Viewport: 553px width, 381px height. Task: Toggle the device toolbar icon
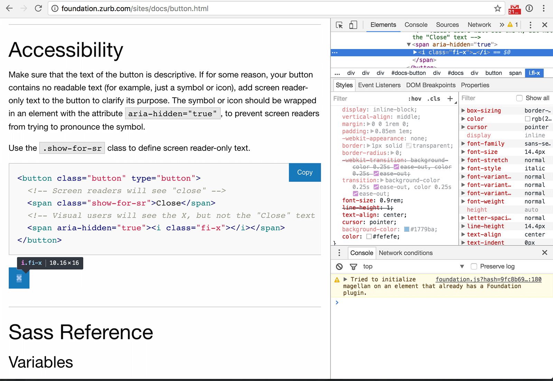(x=353, y=25)
